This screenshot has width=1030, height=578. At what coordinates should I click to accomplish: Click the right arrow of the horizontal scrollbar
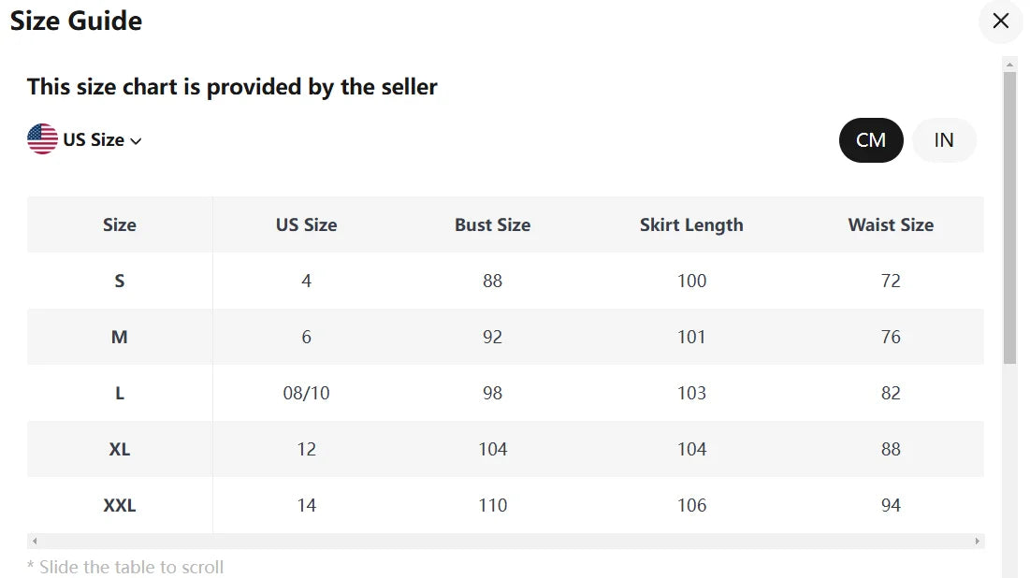(976, 541)
